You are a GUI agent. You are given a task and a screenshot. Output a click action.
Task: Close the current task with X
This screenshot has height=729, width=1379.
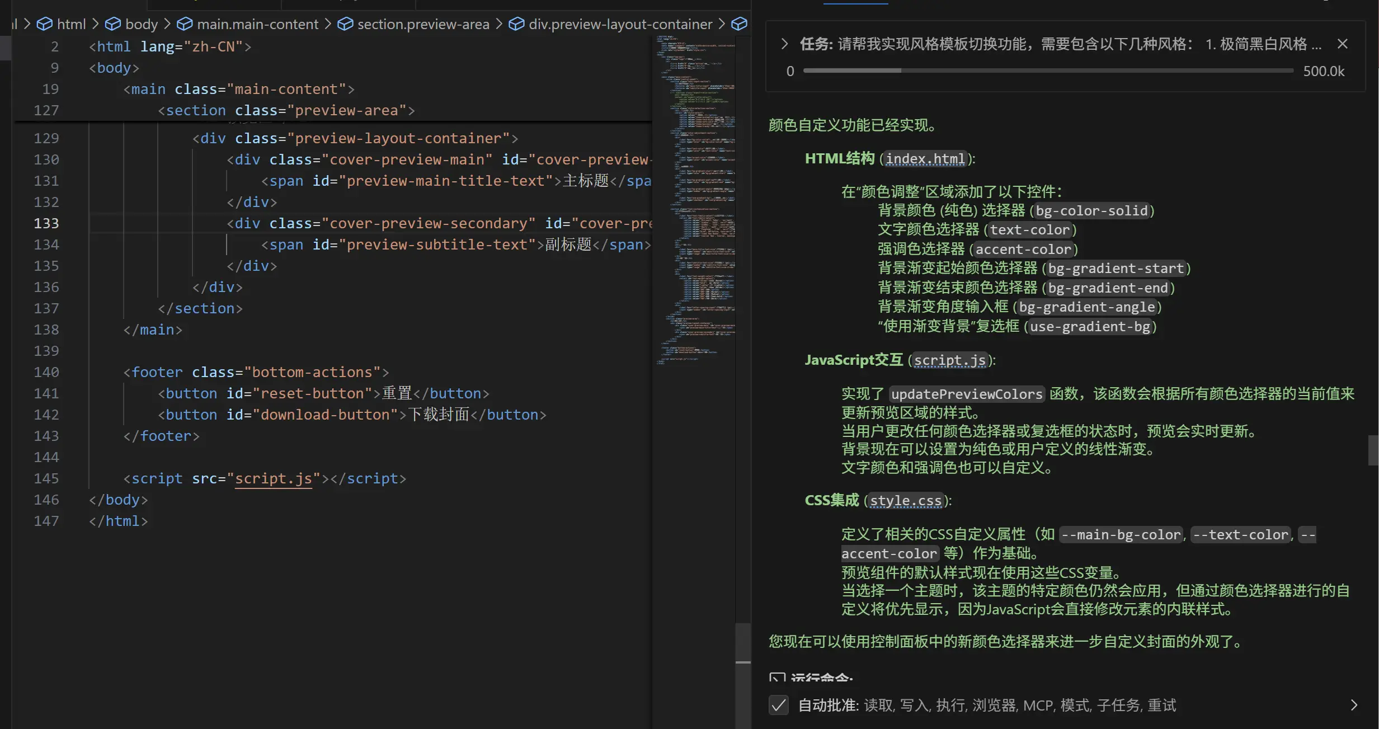pyautogui.click(x=1343, y=44)
